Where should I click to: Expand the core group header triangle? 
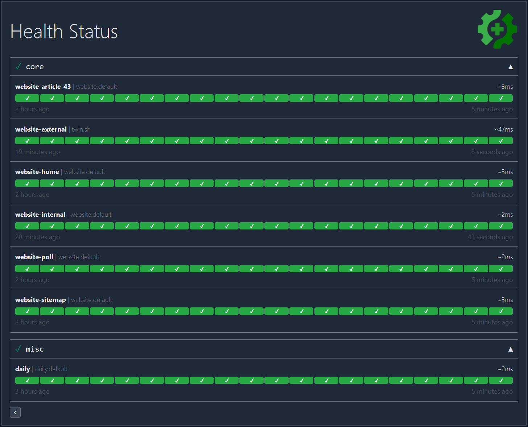click(x=511, y=66)
